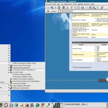Click the greyed decrease font magnifier icon

(97, 7)
